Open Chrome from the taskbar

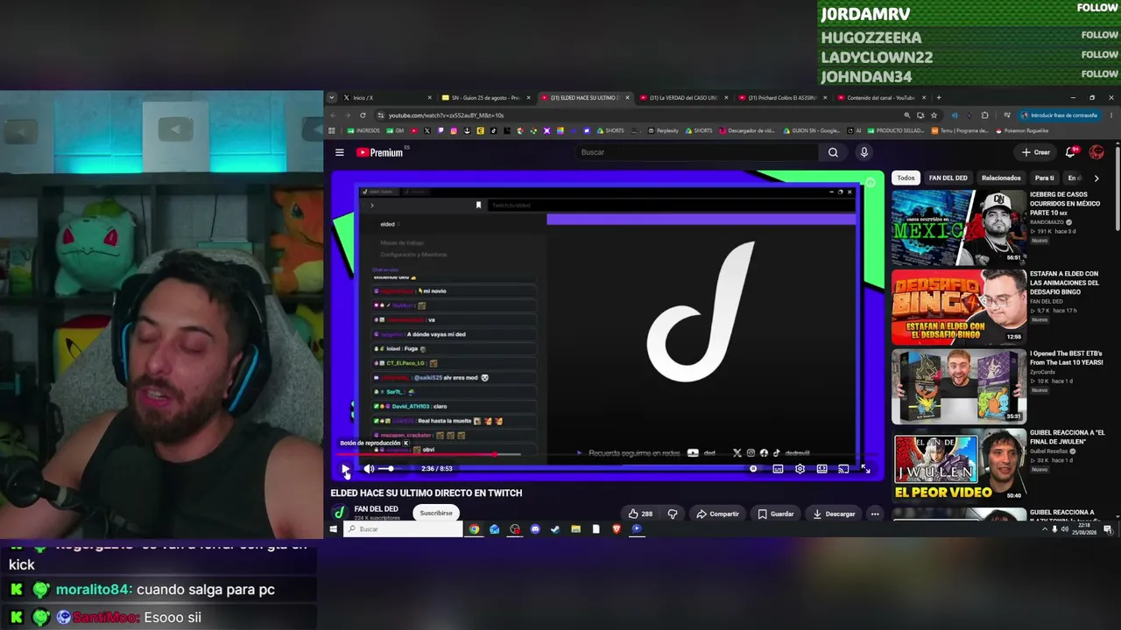(x=474, y=529)
